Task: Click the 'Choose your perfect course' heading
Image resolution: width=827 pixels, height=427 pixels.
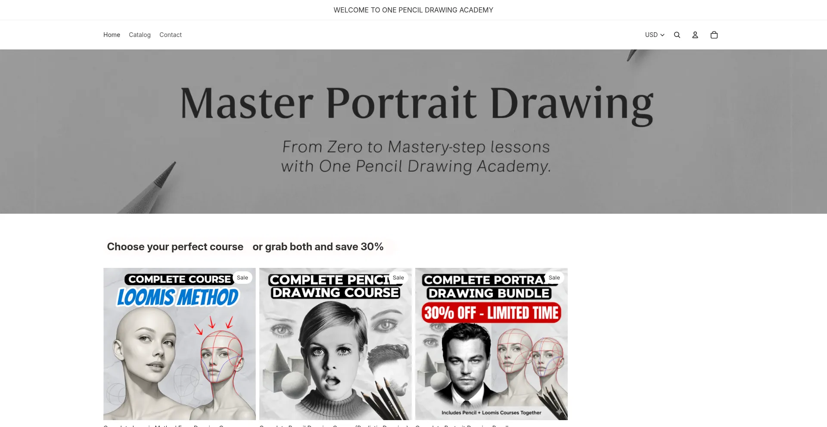Action: click(175, 247)
